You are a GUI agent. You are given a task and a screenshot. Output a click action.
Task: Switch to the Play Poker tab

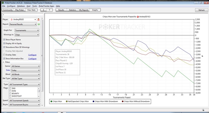20,10
